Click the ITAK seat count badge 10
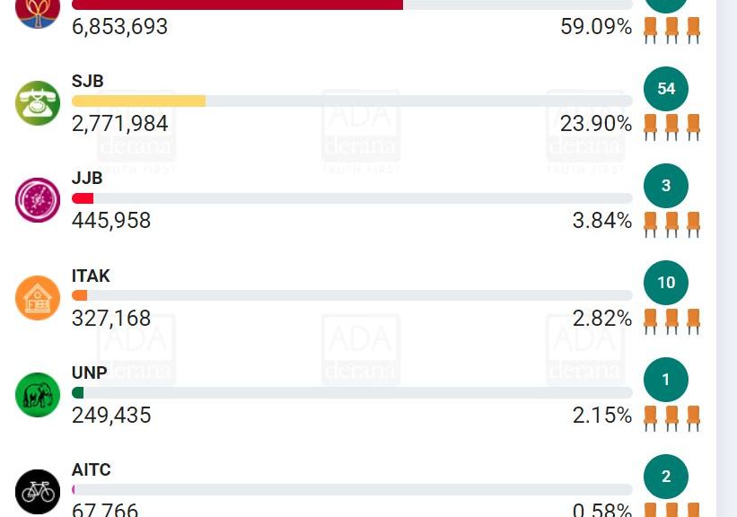 click(x=666, y=283)
